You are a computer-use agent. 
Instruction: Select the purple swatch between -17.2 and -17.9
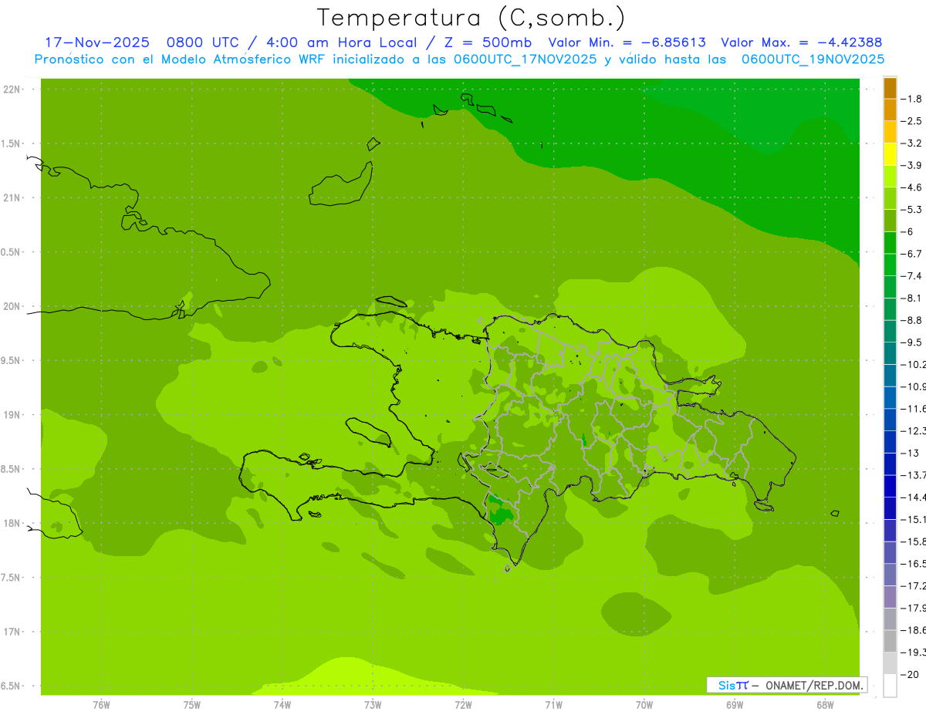(x=890, y=597)
